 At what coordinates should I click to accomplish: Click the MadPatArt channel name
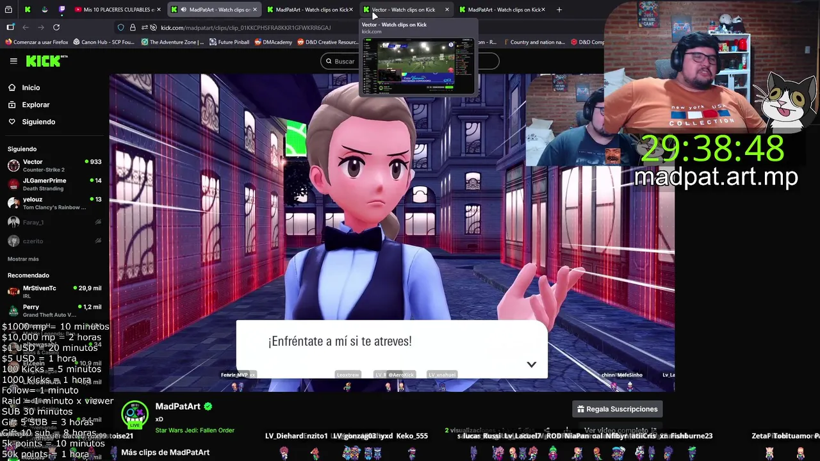177,407
